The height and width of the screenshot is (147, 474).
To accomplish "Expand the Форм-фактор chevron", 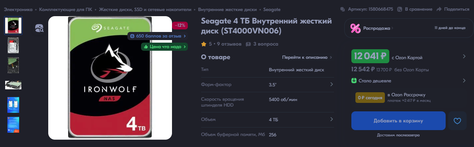I will tap(331, 85).
